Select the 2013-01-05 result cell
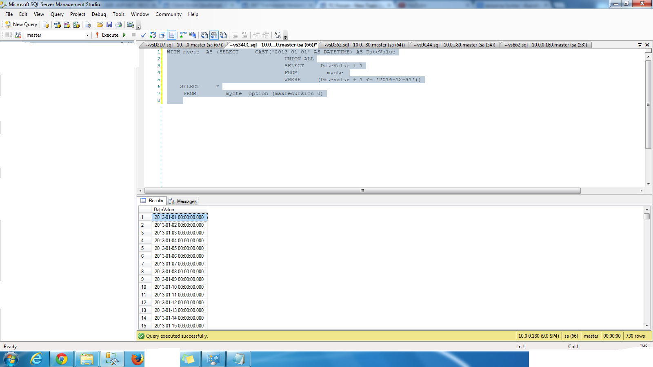653x367 pixels. click(x=180, y=248)
